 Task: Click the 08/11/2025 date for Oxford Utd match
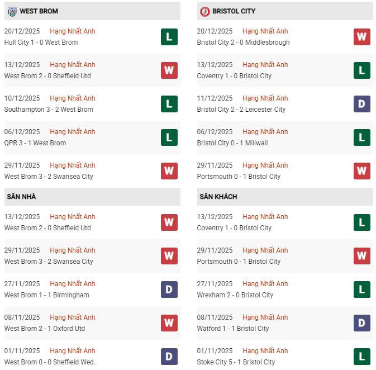(x=22, y=317)
